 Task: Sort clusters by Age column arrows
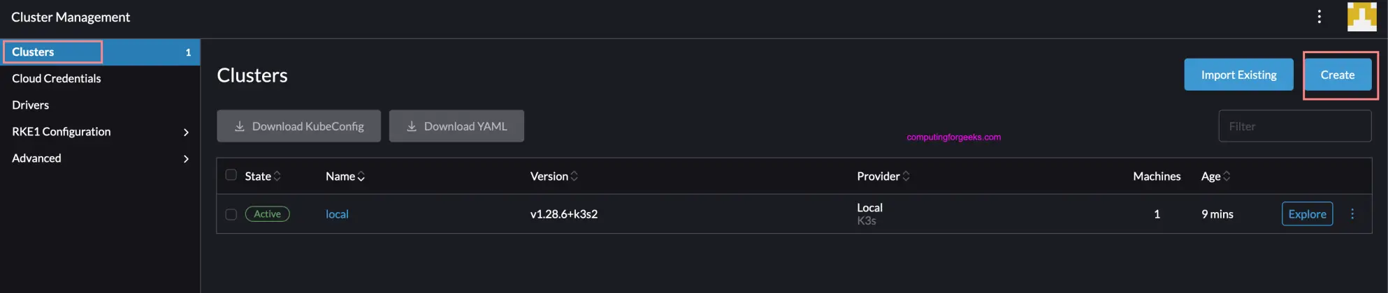tap(1227, 176)
